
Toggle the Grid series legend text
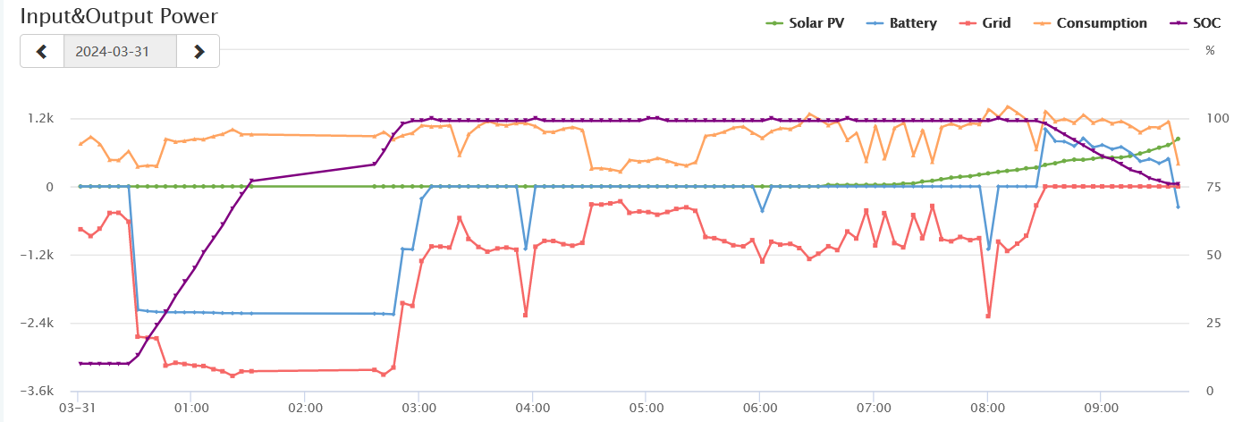[x=996, y=23]
